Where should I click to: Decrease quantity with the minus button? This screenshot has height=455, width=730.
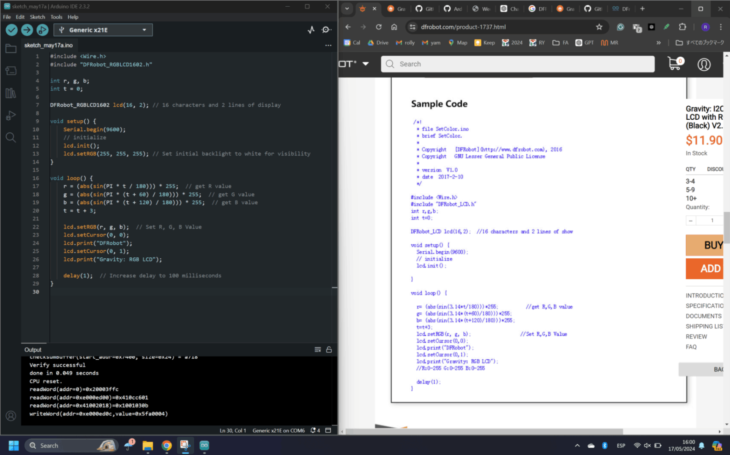(x=691, y=221)
